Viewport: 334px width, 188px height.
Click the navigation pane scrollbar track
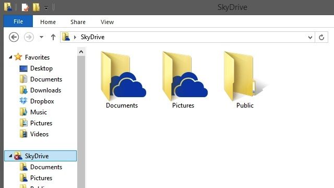81,122
